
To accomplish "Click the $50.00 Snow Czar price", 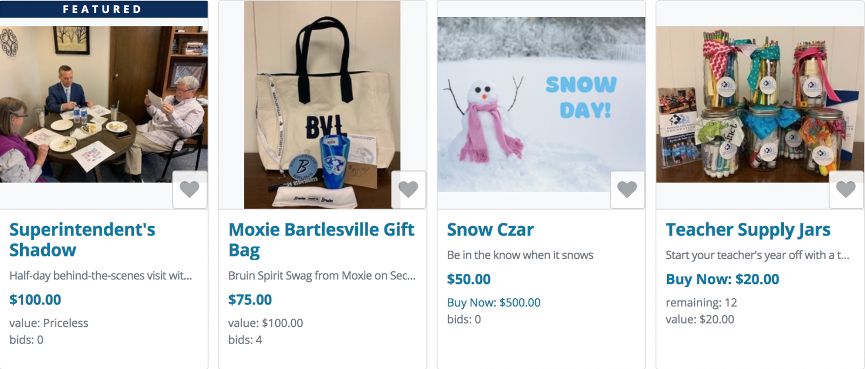I will click(469, 279).
